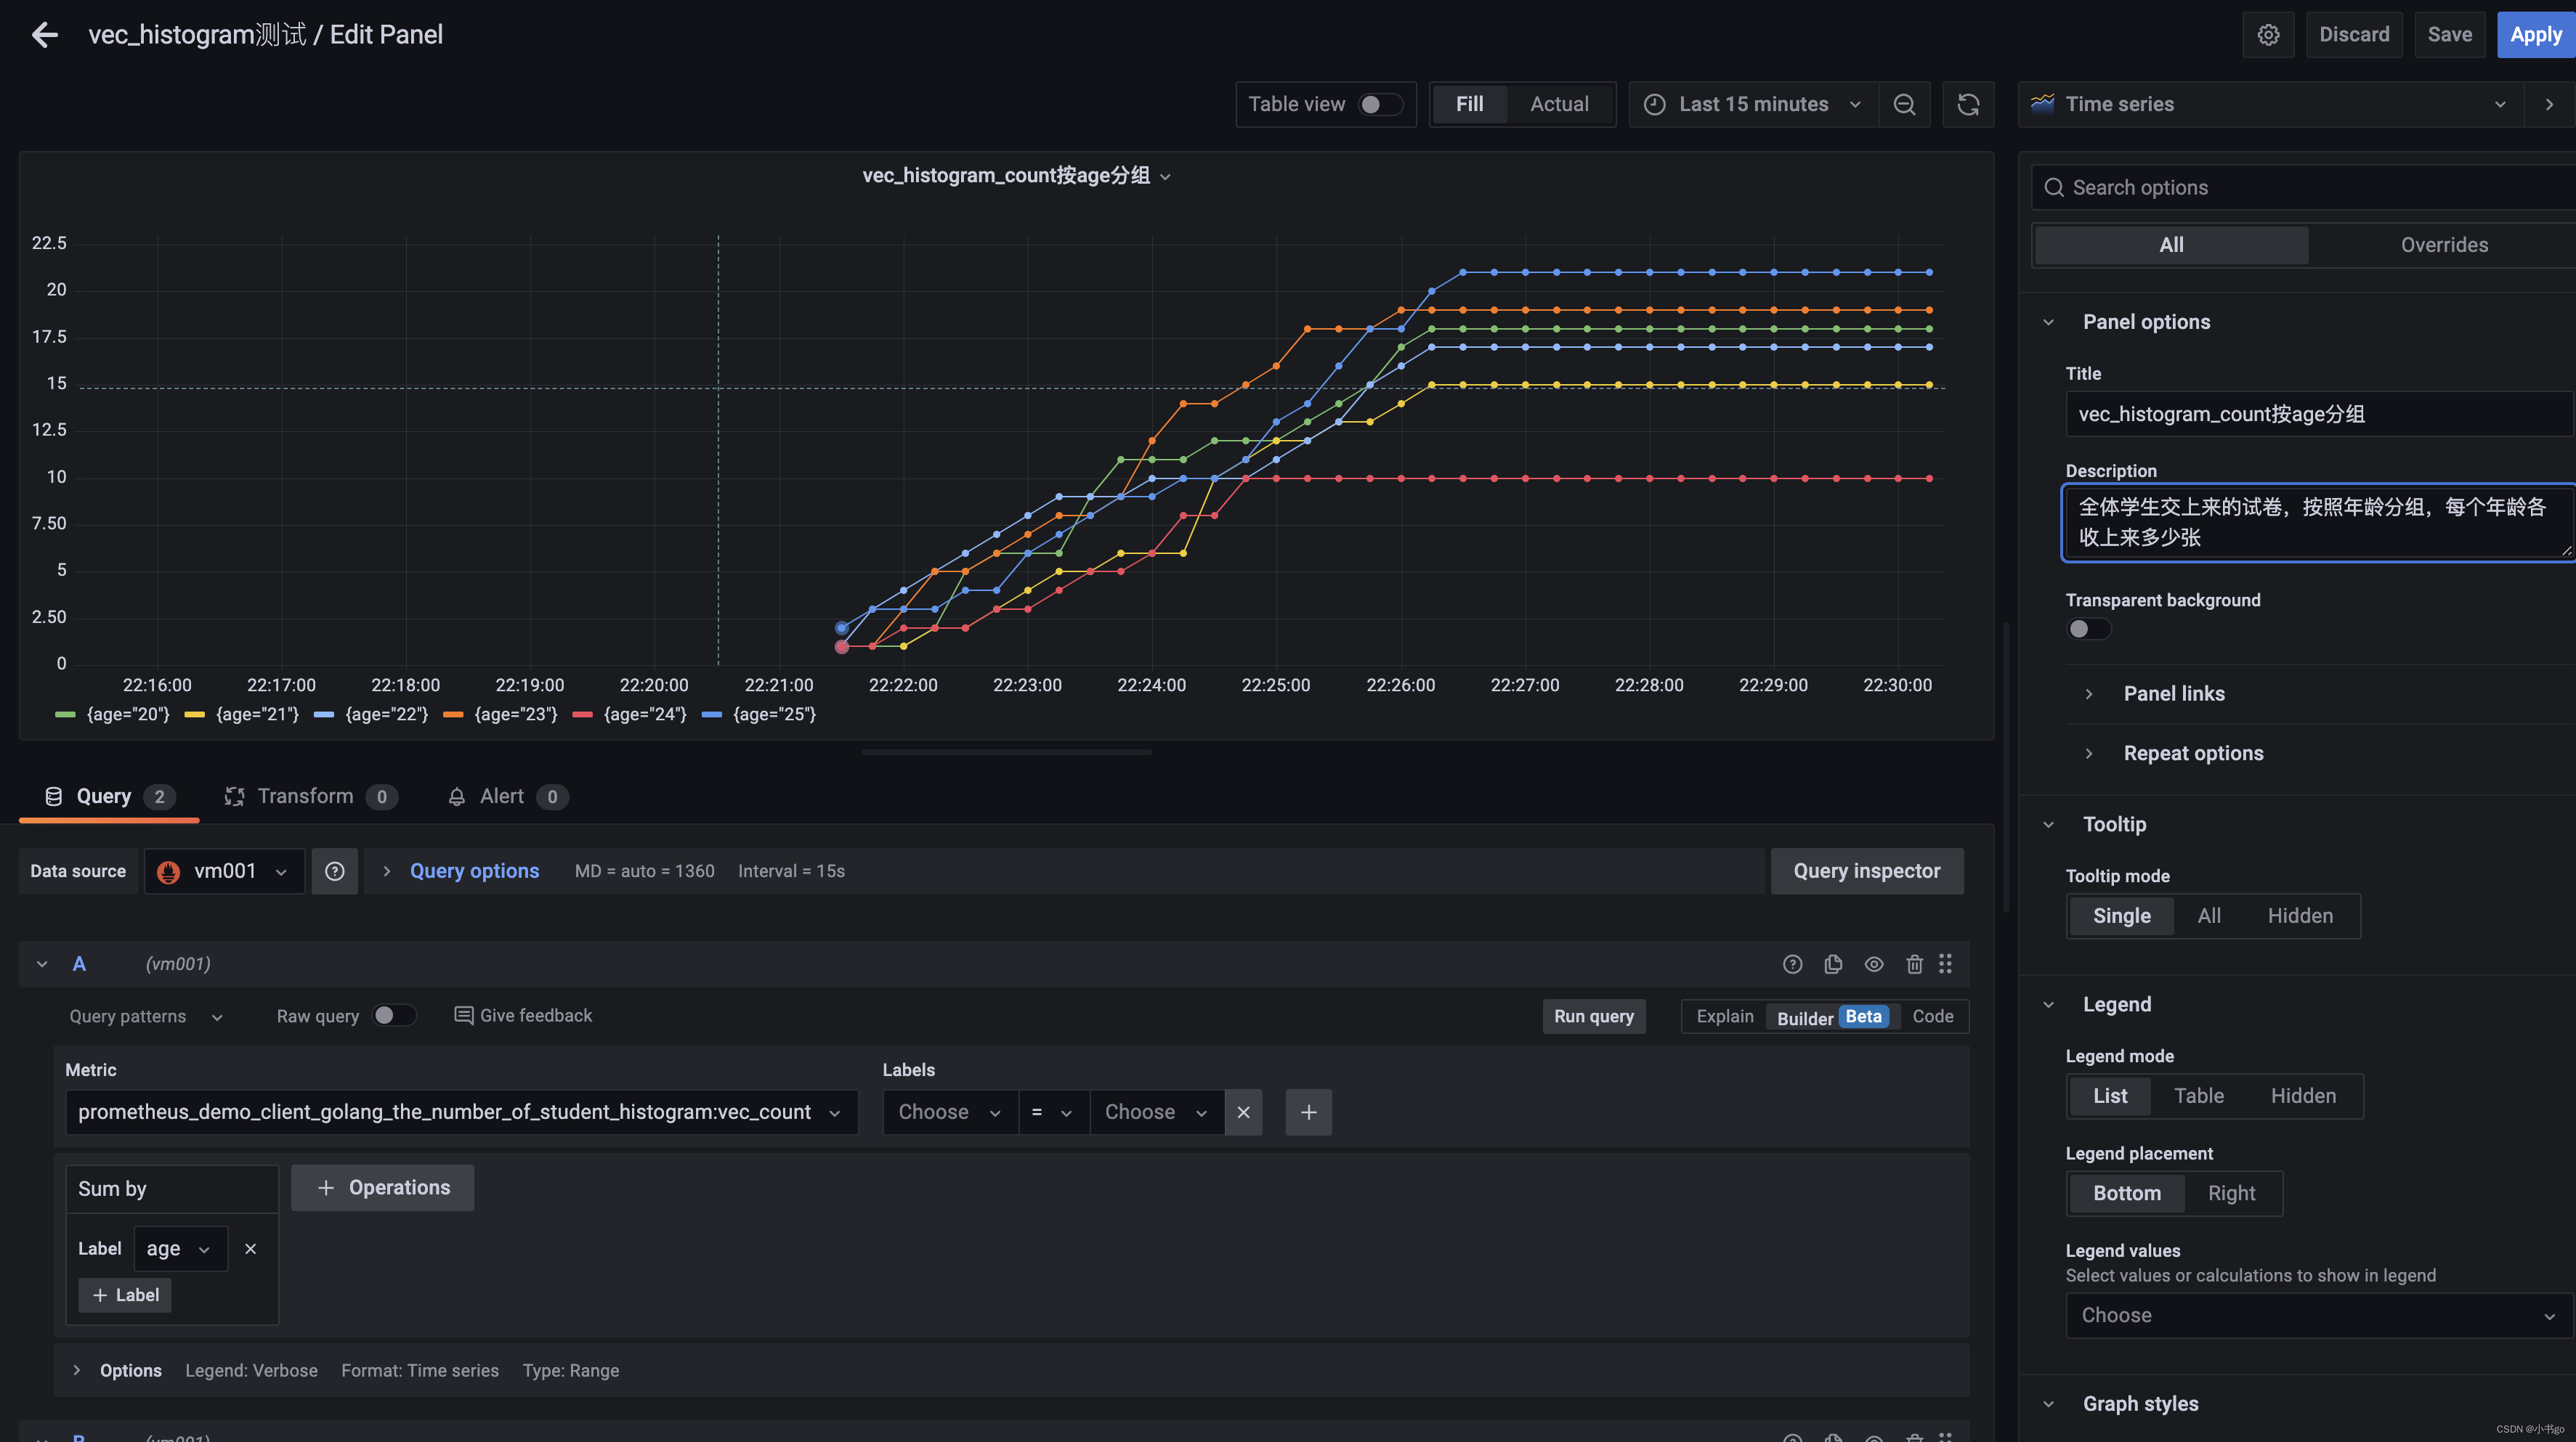Switch to the Transform tab
The width and height of the screenshot is (2576, 1442).
click(304, 796)
